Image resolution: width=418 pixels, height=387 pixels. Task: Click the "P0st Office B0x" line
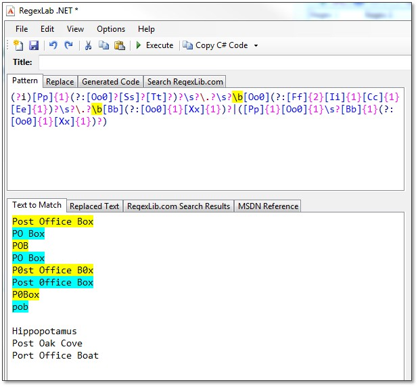53,270
